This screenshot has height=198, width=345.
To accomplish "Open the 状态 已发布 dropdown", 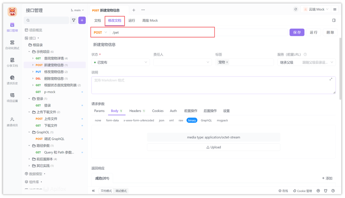I will [x=120, y=62].
